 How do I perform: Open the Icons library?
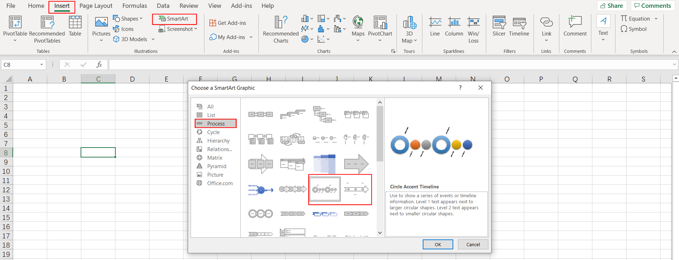click(123, 29)
